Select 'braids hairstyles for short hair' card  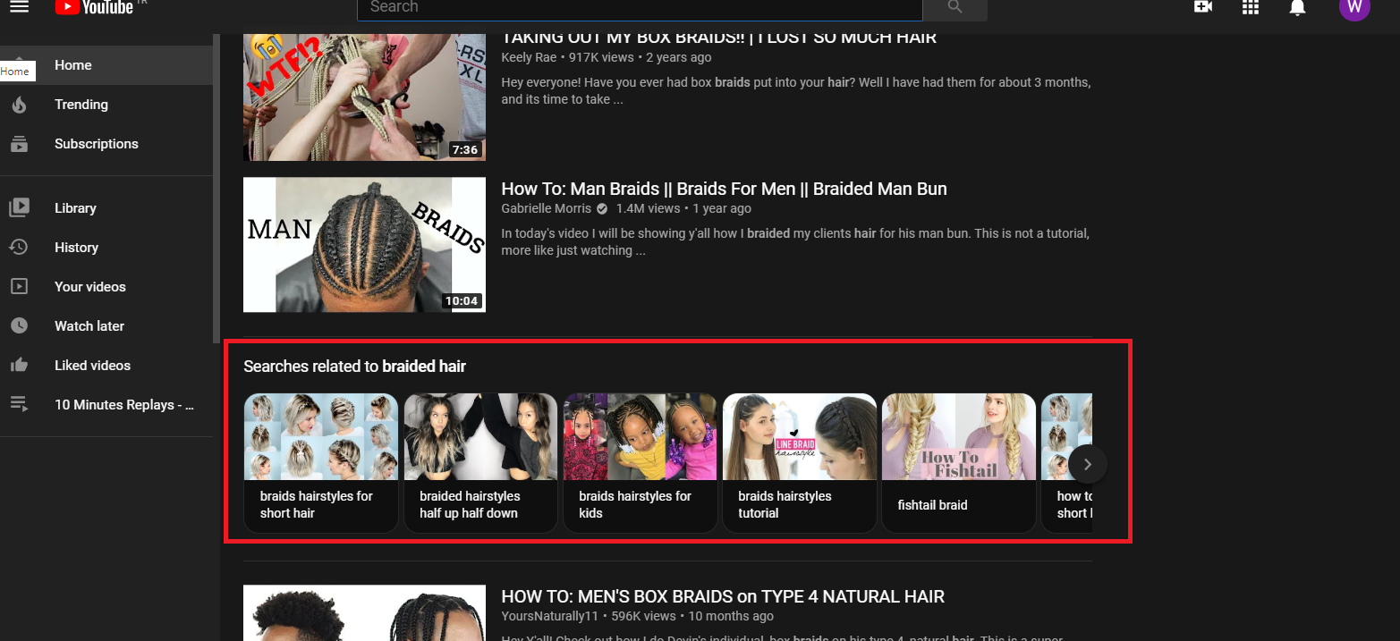321,463
